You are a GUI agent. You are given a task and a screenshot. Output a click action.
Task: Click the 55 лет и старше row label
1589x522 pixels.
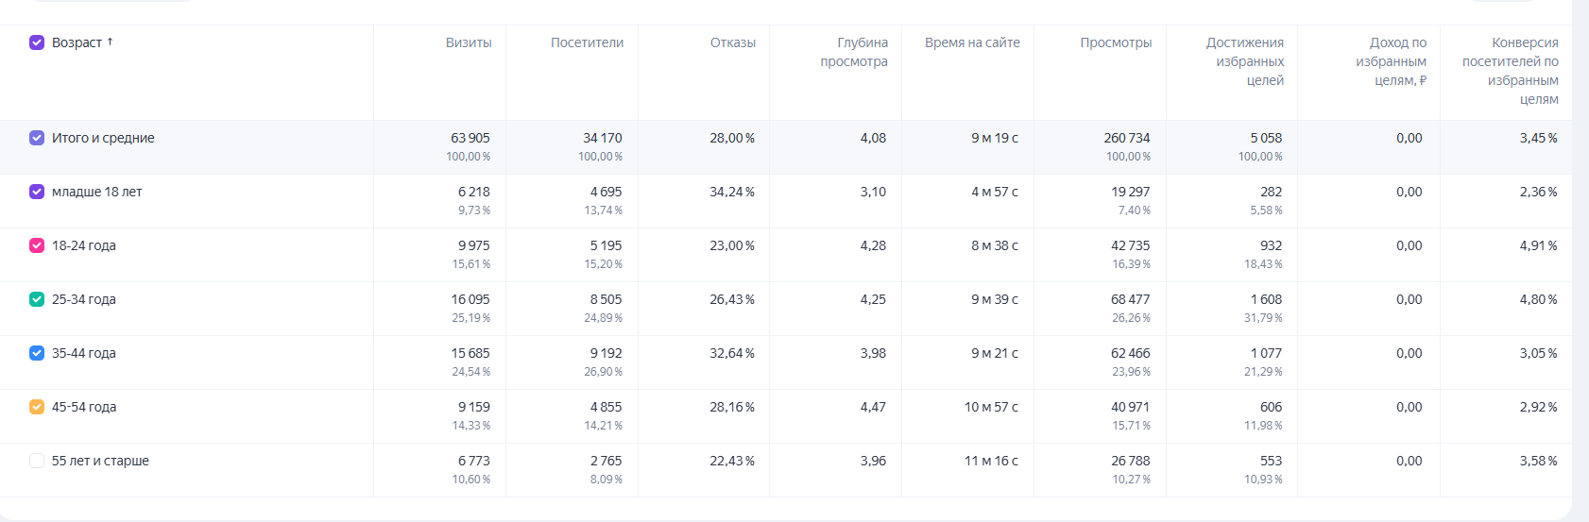100,461
